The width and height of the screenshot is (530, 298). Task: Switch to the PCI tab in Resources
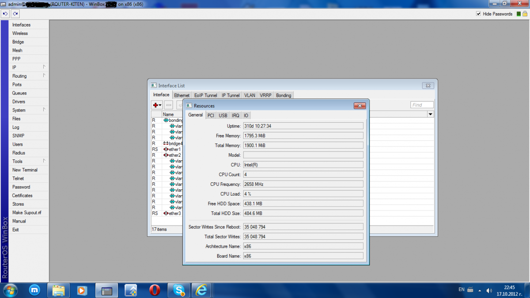click(211, 115)
